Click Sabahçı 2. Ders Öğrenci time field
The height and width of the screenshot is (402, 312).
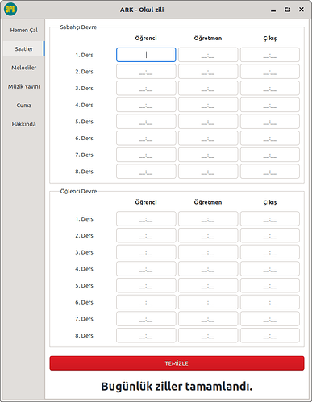click(146, 72)
